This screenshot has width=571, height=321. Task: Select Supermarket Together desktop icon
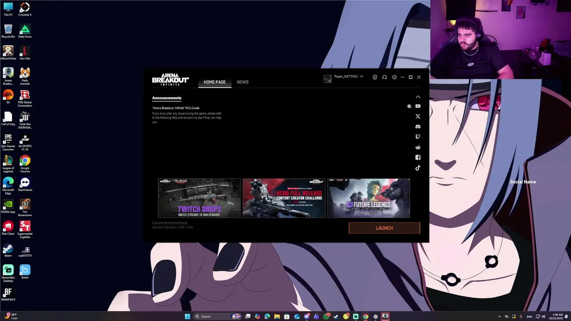25,230
